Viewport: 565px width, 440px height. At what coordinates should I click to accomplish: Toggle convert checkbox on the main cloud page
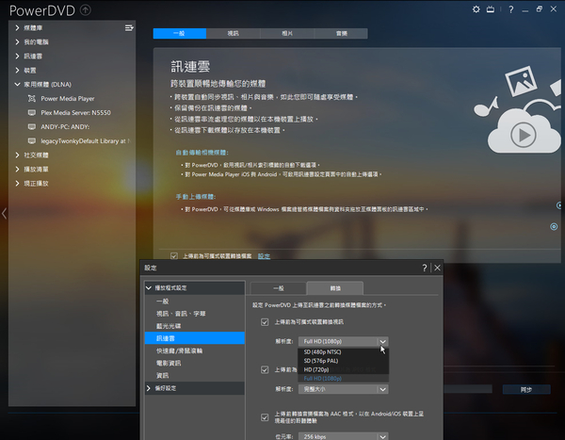[x=173, y=255]
